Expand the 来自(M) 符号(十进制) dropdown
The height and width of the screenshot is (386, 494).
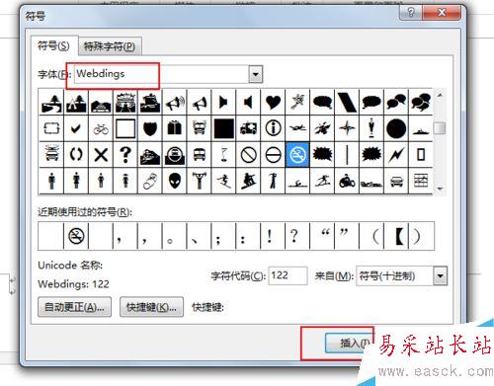[441, 275]
